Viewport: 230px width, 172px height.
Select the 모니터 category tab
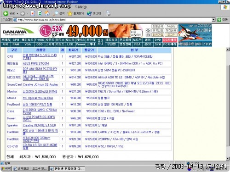(70, 40)
